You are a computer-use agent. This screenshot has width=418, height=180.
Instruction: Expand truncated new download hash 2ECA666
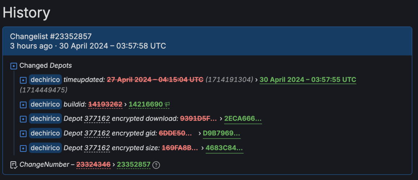pyautogui.click(x=243, y=119)
